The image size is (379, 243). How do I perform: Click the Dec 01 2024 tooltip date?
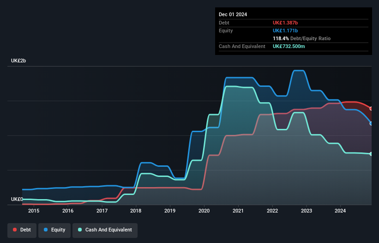(233, 14)
